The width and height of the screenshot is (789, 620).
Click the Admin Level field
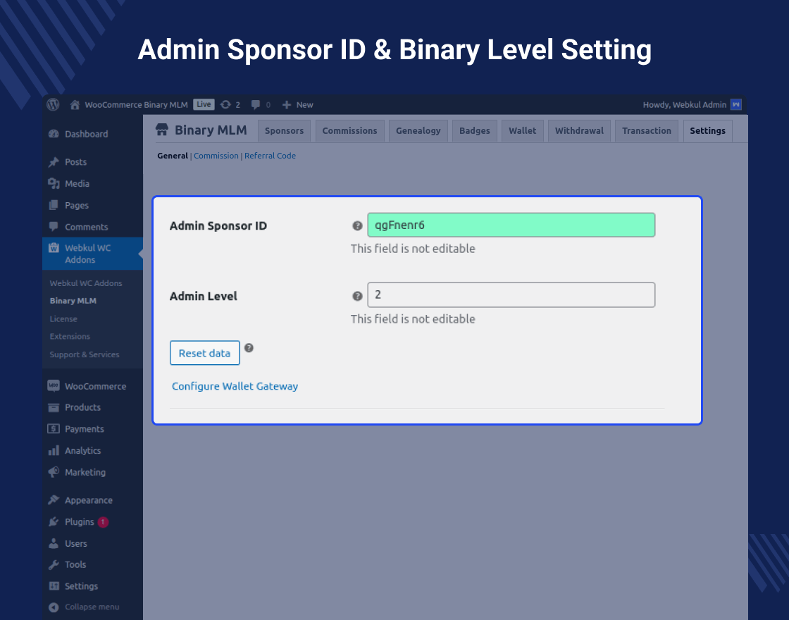tap(511, 295)
